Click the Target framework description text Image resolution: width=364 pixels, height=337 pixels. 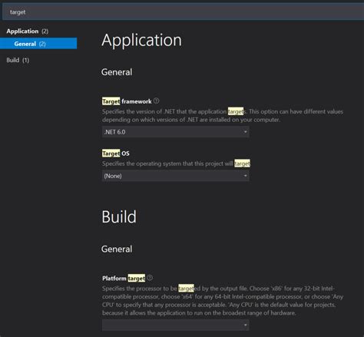223,116
